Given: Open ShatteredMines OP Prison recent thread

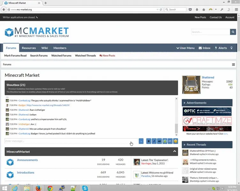Looking at the screenshot, I should point(202,151).
